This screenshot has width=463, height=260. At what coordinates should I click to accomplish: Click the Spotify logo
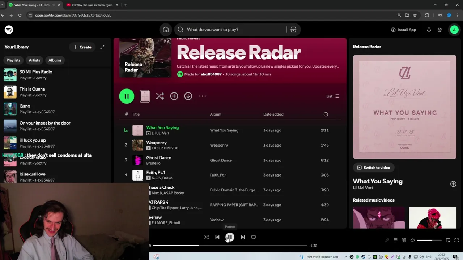9,30
